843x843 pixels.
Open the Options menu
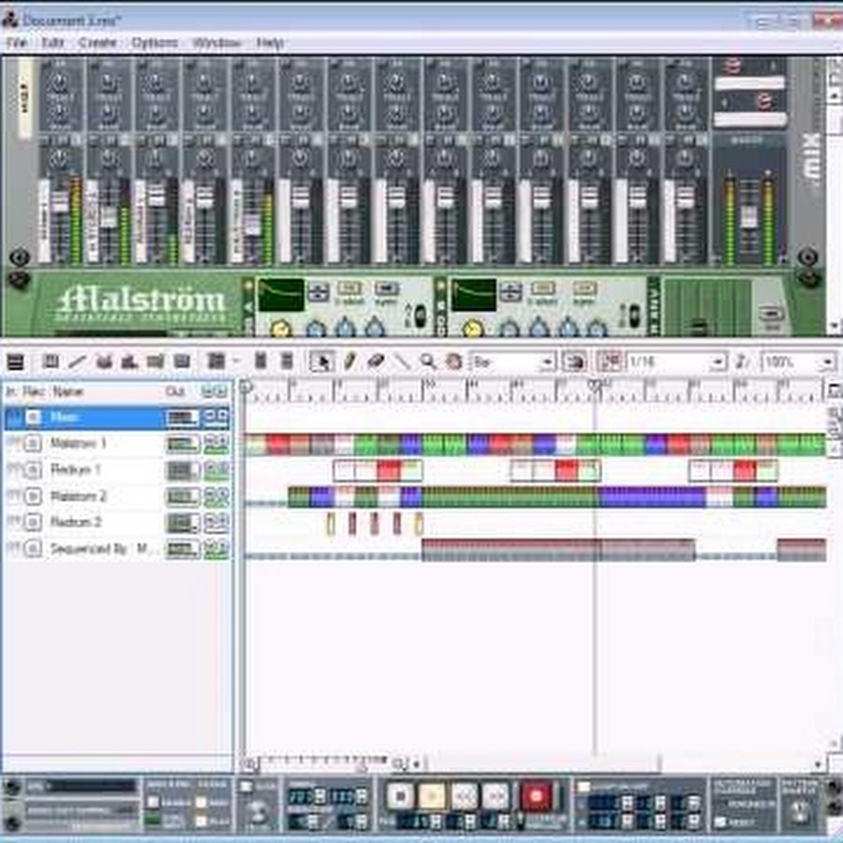pyautogui.click(x=155, y=43)
